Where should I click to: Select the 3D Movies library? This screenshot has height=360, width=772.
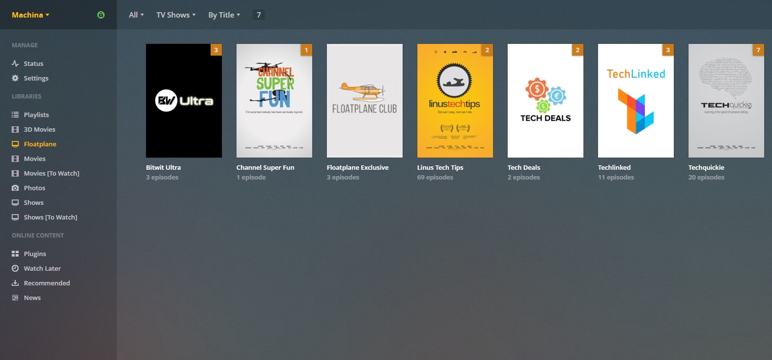(x=40, y=129)
